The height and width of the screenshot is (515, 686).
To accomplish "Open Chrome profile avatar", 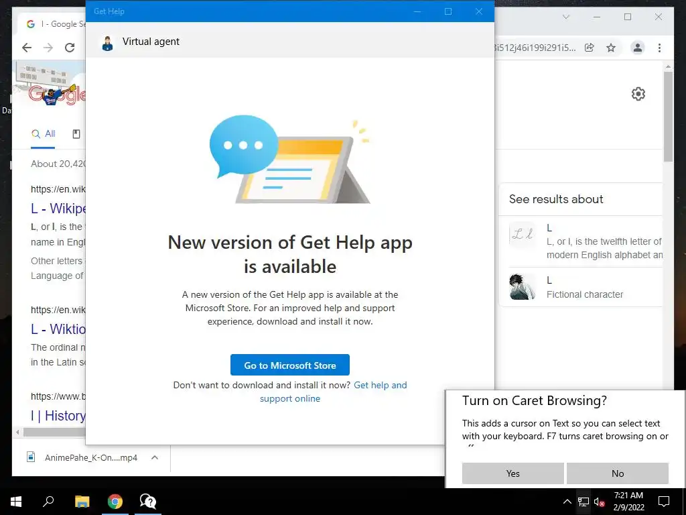I will pyautogui.click(x=638, y=48).
